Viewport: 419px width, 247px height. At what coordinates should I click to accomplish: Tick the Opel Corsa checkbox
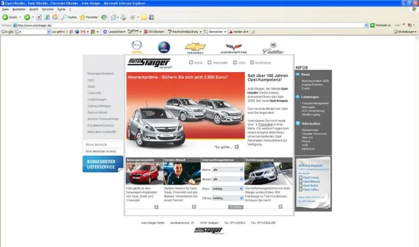click(x=301, y=178)
